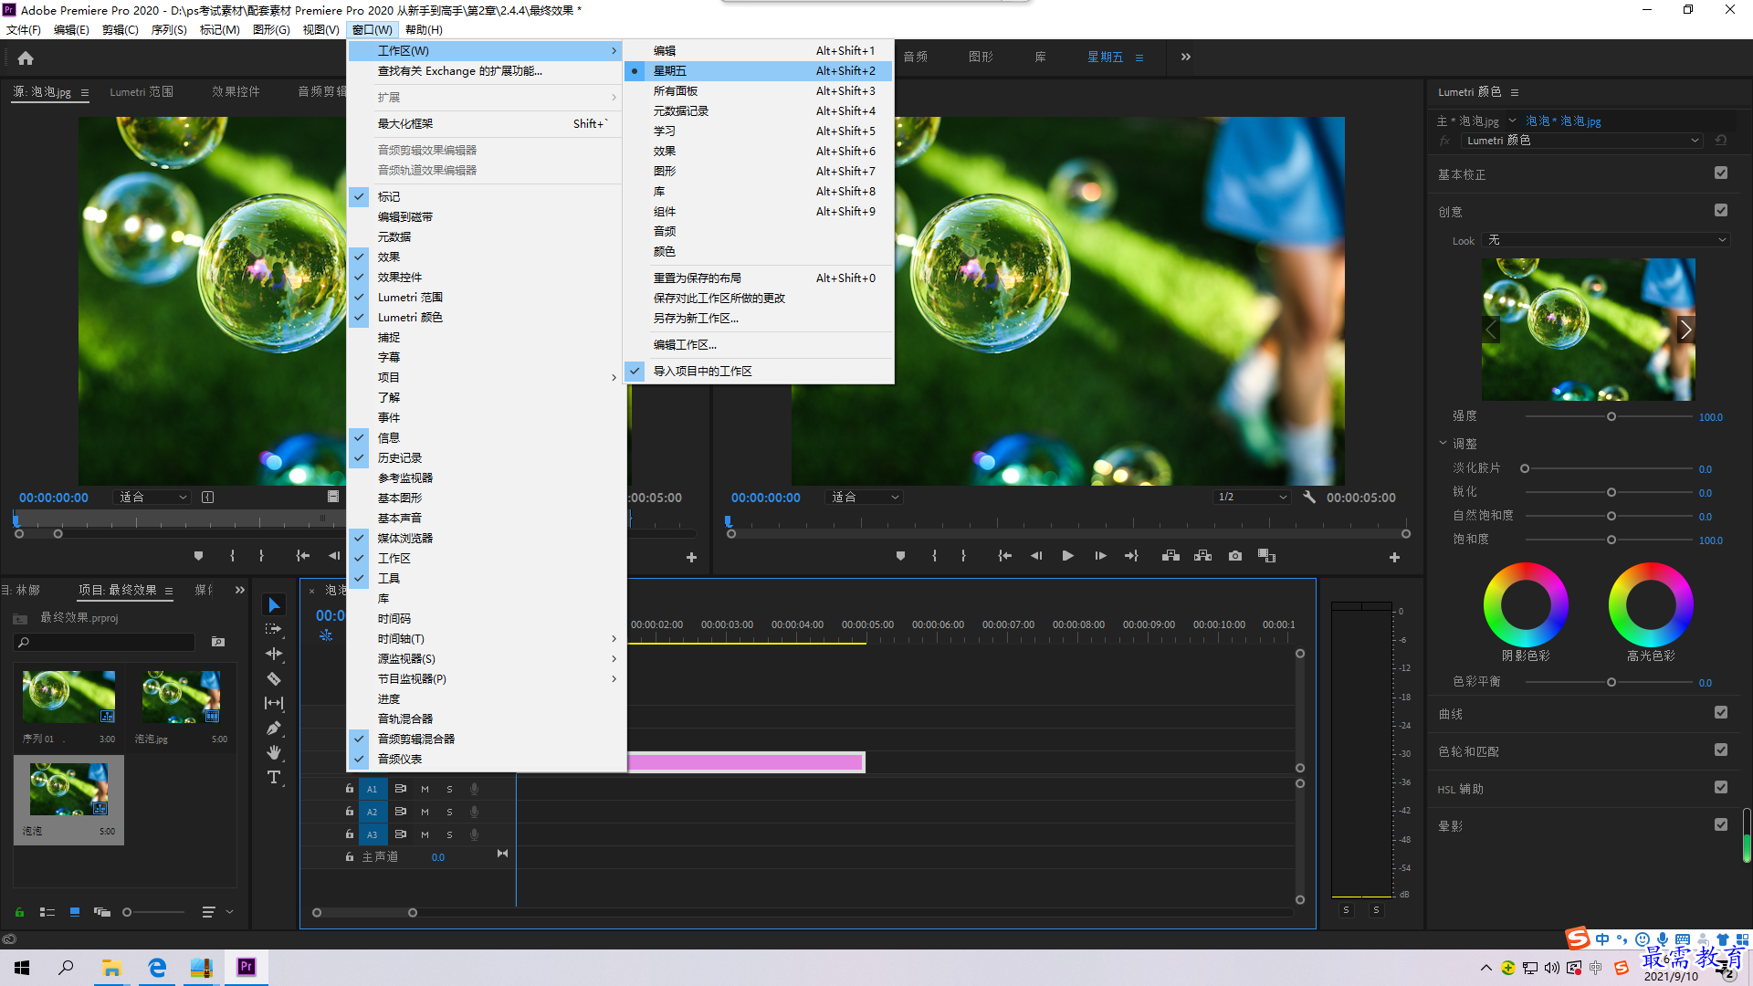This screenshot has height=986, width=1753.
Task: Click the 高光色彩 color wheel
Action: 1651,604
